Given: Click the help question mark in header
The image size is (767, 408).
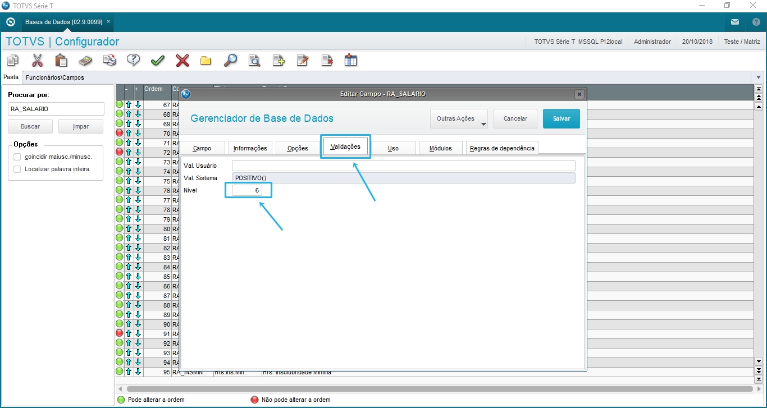Looking at the screenshot, I should point(756,22).
